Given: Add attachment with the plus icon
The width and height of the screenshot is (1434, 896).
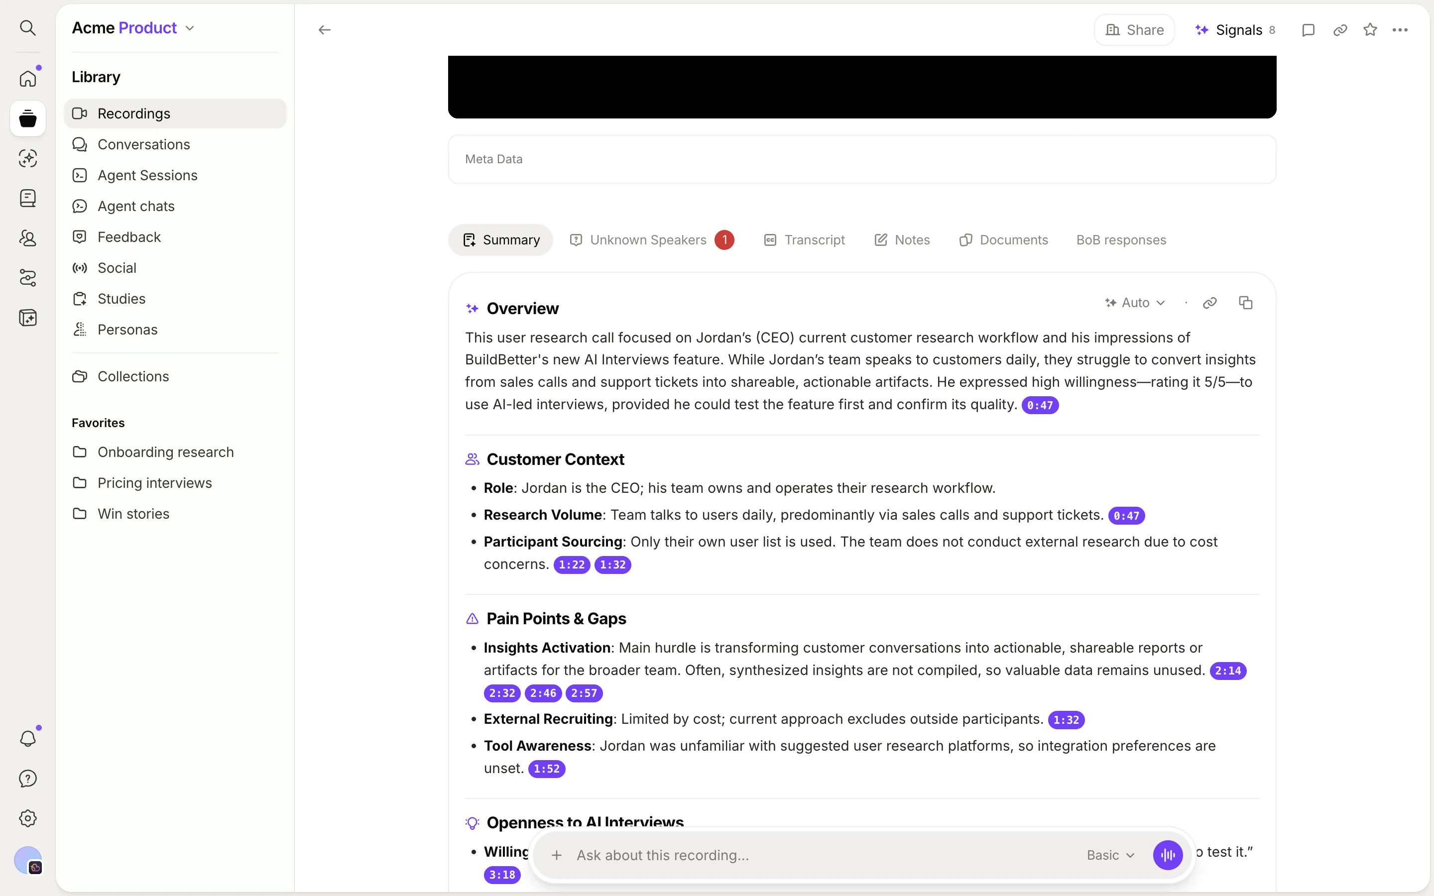Looking at the screenshot, I should pyautogui.click(x=556, y=855).
